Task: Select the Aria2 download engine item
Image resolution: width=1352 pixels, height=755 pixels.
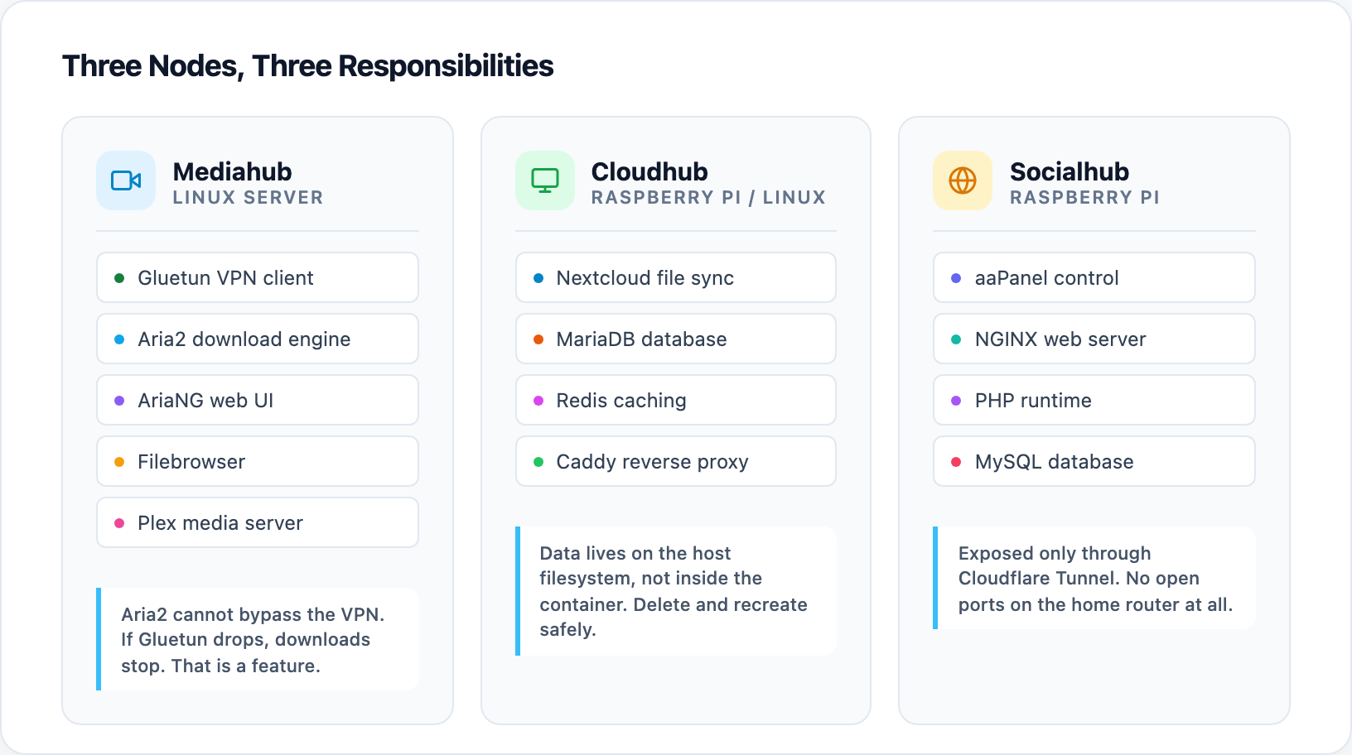Action: click(258, 339)
